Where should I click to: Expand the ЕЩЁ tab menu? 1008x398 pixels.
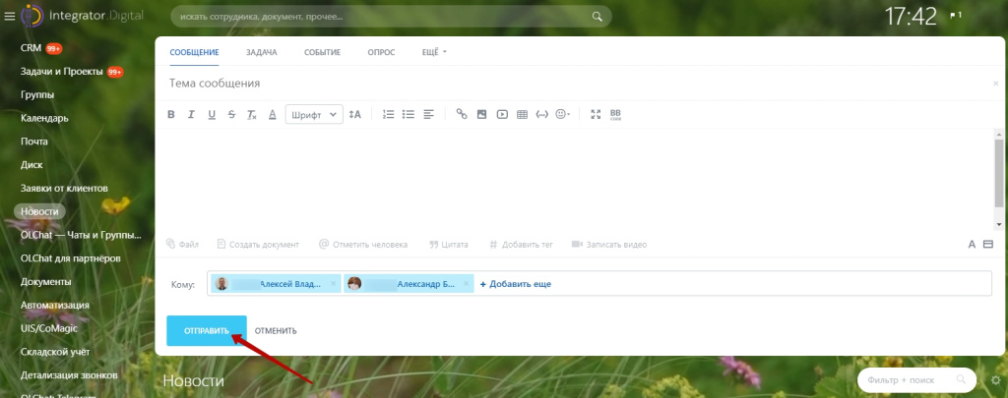click(434, 51)
